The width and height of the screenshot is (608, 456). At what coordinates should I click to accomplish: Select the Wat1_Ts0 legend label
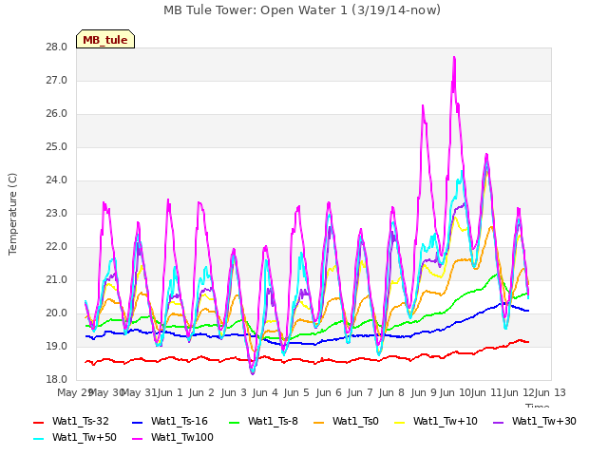click(355, 421)
